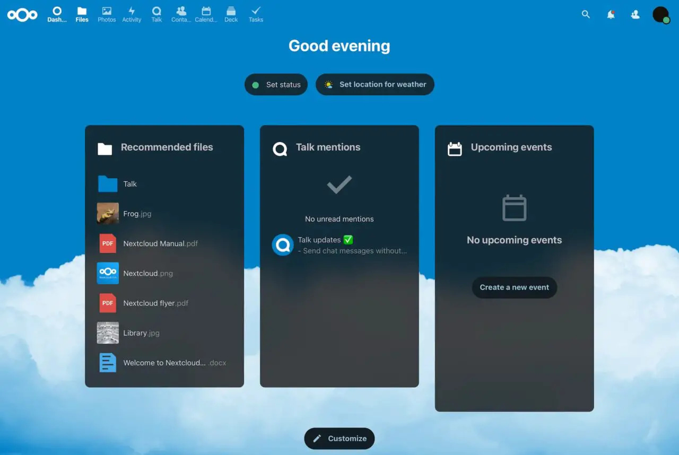Screen dimensions: 679x455
Task: Open the Photos app
Action: pyautogui.click(x=107, y=14)
